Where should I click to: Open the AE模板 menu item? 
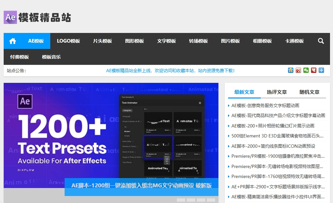coord(36,41)
